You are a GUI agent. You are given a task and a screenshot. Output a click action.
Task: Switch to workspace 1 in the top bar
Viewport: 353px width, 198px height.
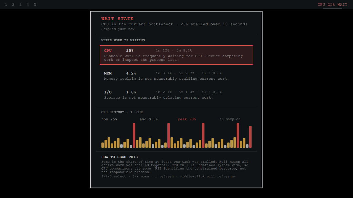click(6, 5)
